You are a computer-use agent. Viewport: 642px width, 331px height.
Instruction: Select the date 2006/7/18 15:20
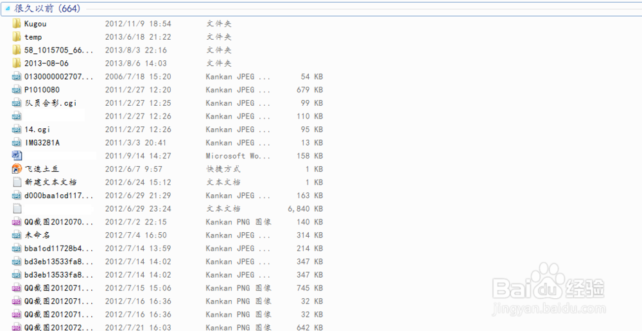(138, 76)
